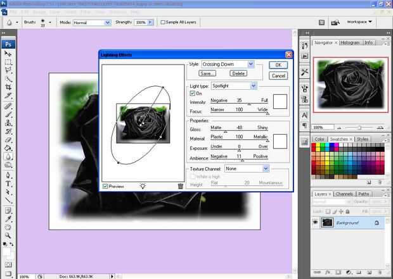
Task: Add adjustment layer from Layers panel
Action: 348,272
